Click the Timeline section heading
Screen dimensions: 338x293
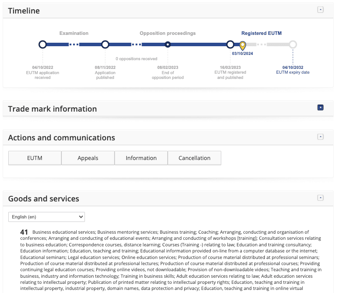coord(24,11)
